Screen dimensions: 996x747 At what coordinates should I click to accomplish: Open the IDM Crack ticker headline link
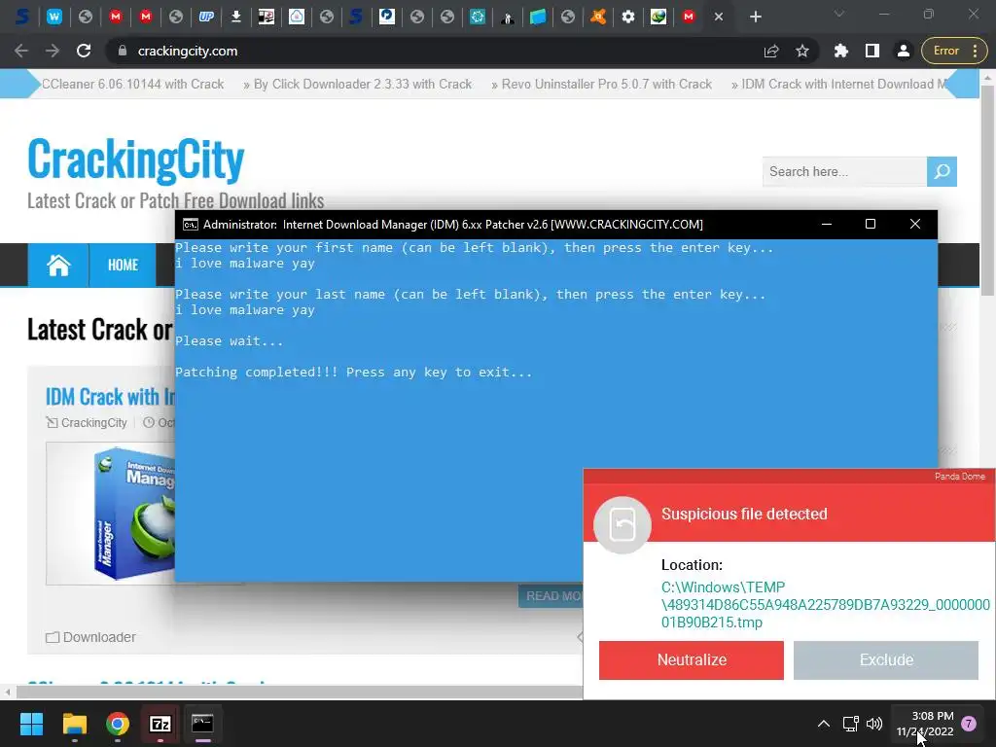pos(843,84)
